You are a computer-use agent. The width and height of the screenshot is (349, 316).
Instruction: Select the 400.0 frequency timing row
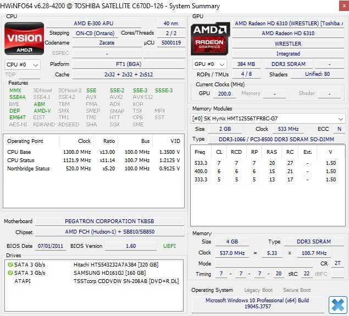tap(267, 171)
